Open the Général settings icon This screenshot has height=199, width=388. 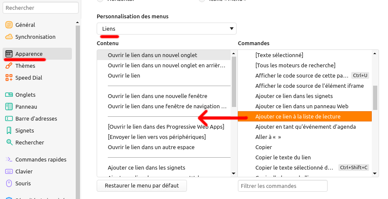[x=9, y=25]
